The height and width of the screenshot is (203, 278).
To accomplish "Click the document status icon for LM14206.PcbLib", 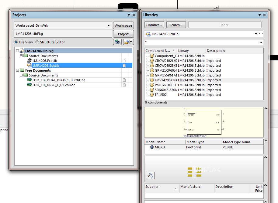I will pos(124,61).
